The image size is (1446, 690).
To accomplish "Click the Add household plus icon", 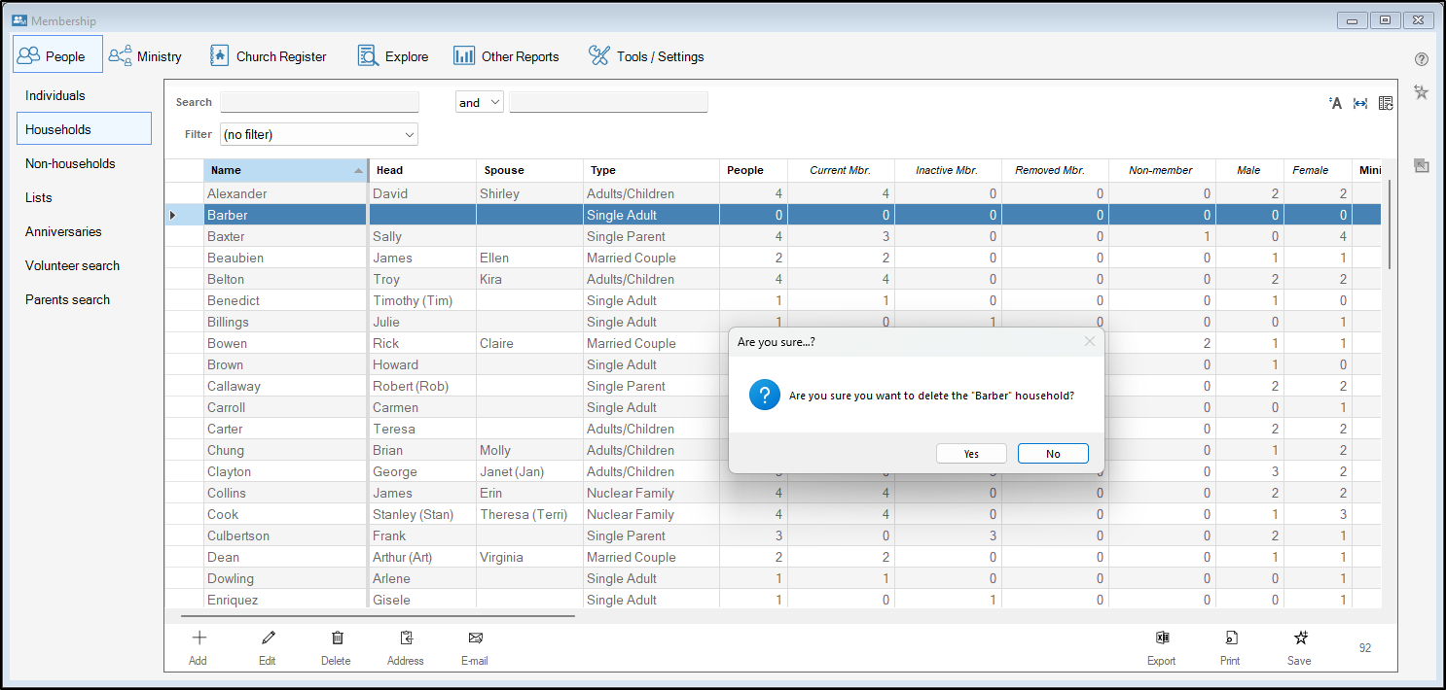I will coord(199,638).
